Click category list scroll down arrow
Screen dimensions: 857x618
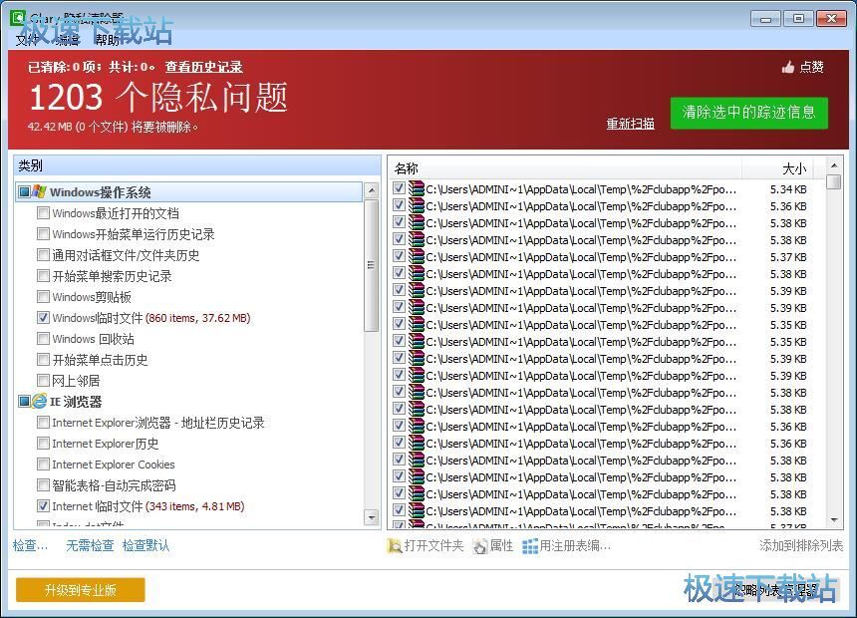point(372,516)
